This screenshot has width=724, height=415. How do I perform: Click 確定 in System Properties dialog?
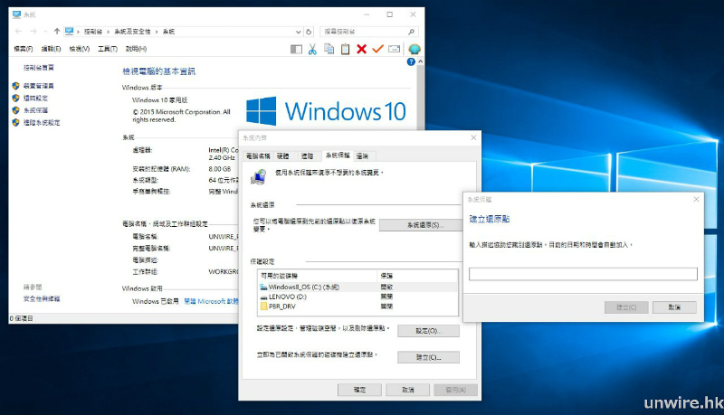click(359, 390)
